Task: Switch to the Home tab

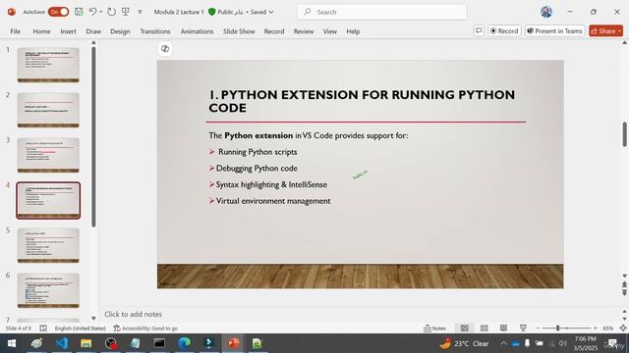Action: tap(41, 31)
